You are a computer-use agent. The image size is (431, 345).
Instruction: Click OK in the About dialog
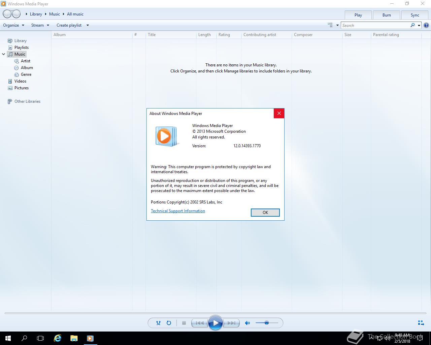[265, 213]
